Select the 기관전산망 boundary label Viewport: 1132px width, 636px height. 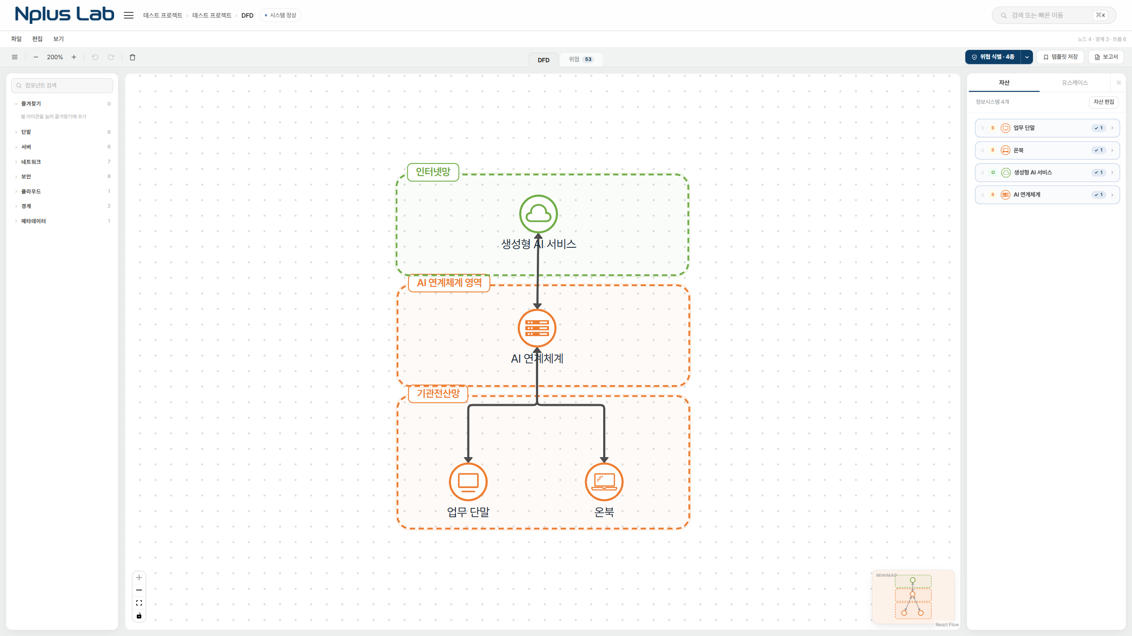tap(438, 394)
